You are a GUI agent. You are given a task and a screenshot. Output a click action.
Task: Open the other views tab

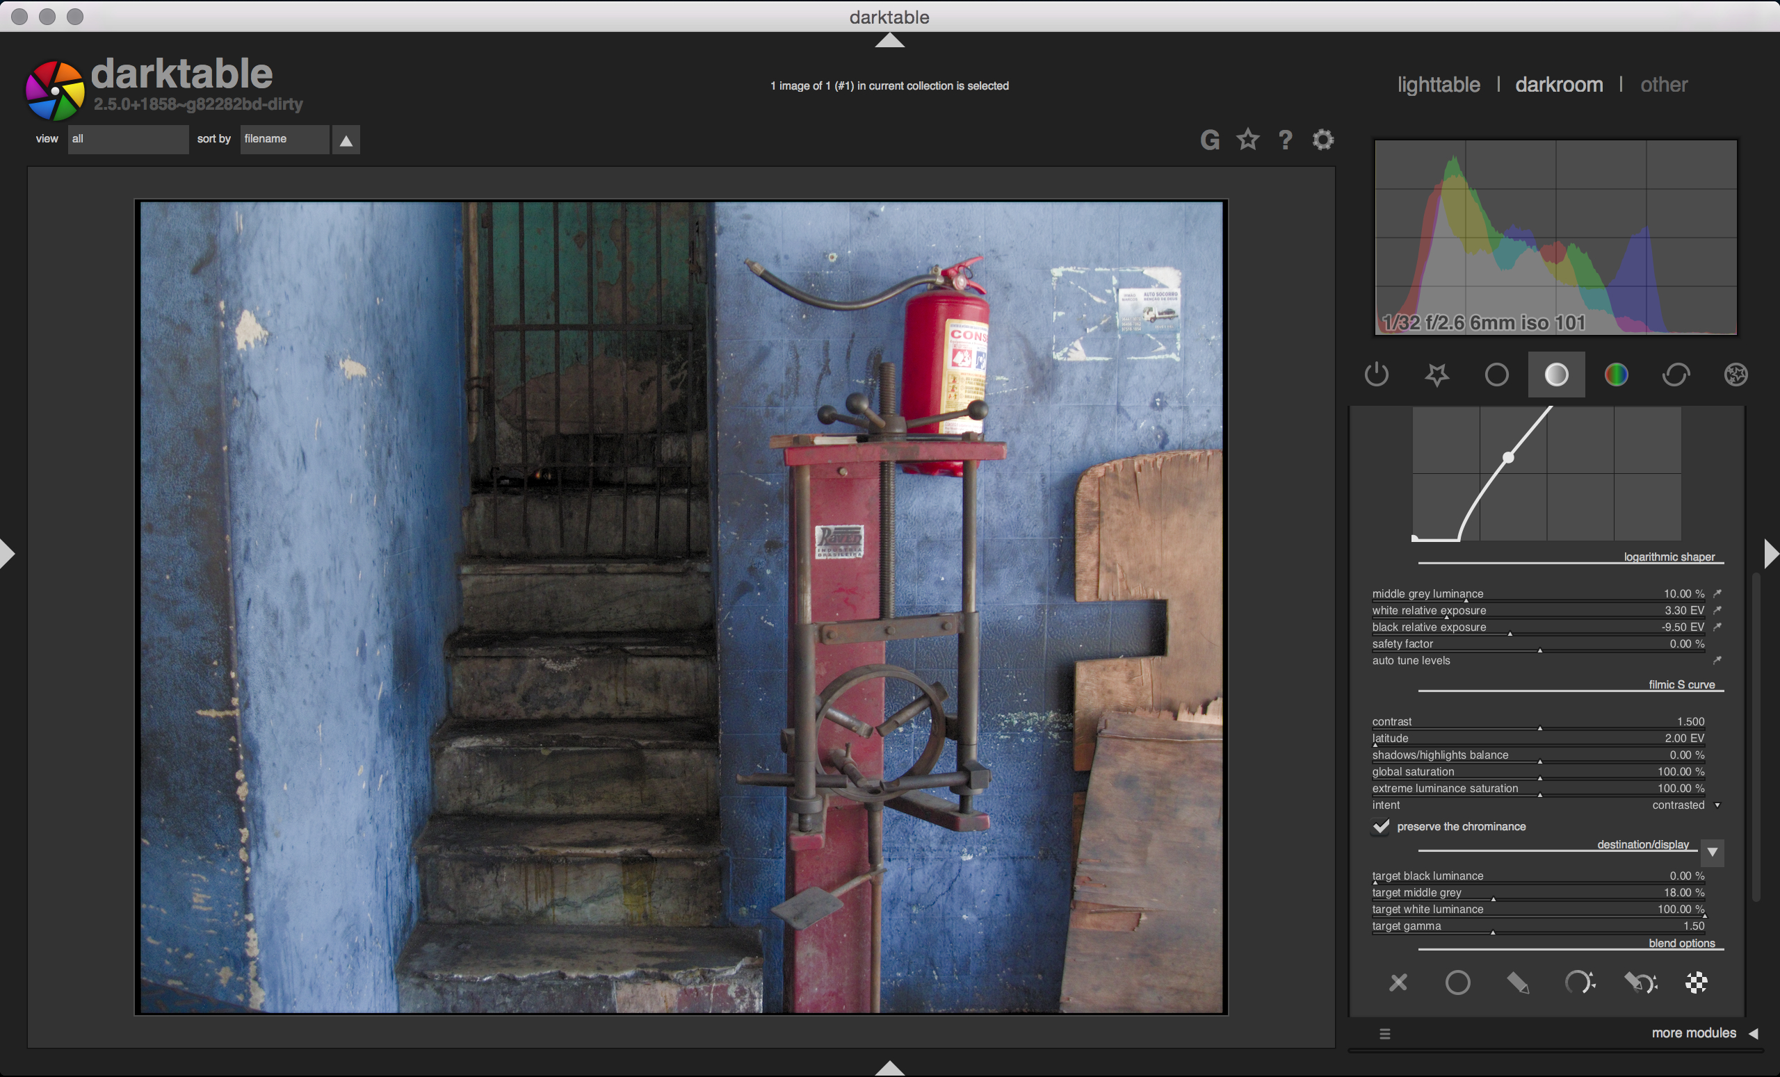(1664, 85)
